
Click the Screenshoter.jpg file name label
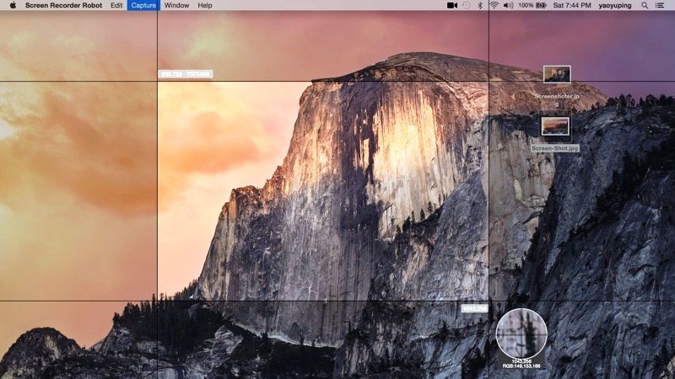557,100
